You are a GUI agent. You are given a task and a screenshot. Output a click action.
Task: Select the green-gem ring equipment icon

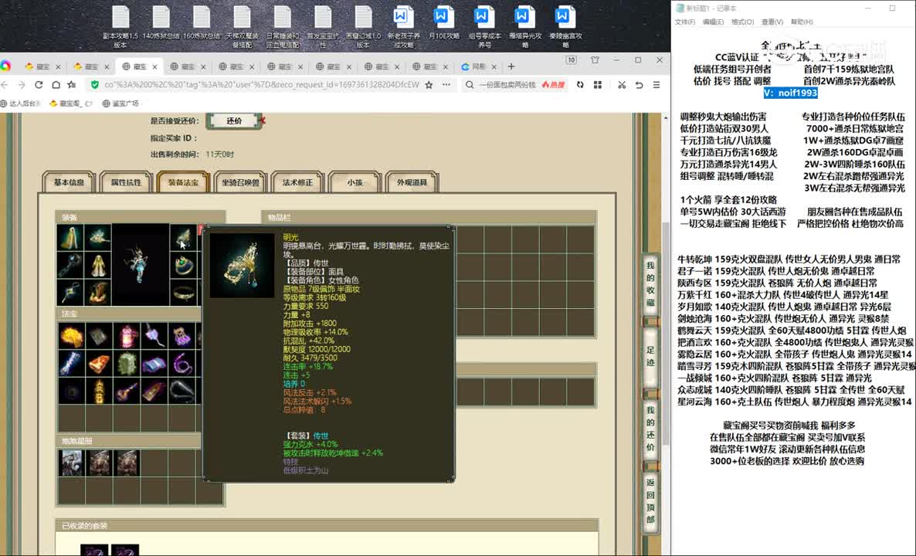(184, 265)
